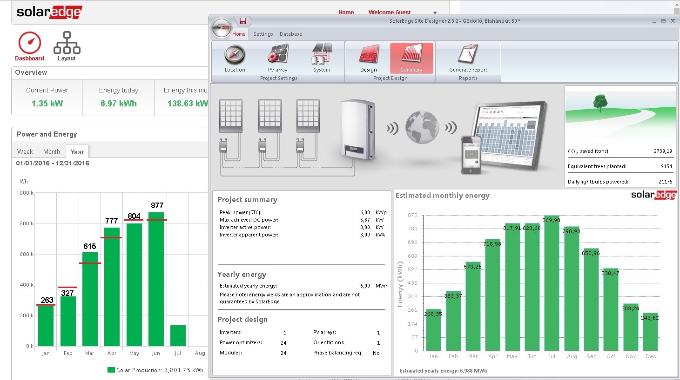Click the Site Designer window title bar
Screen dimensions: 680x380
tap(455, 21)
